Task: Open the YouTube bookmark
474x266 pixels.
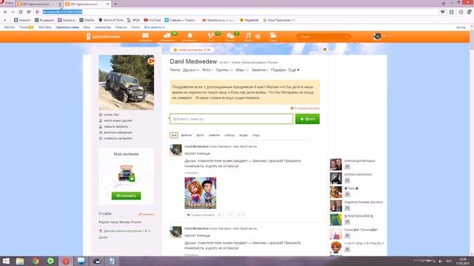Action: click(153, 20)
